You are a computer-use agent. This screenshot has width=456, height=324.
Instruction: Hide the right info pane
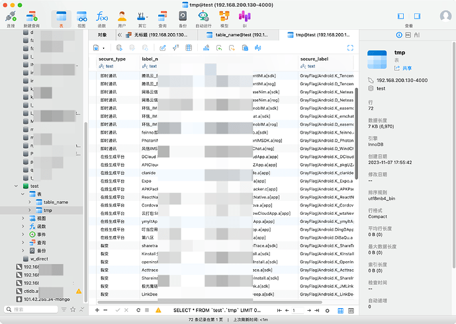point(417,17)
